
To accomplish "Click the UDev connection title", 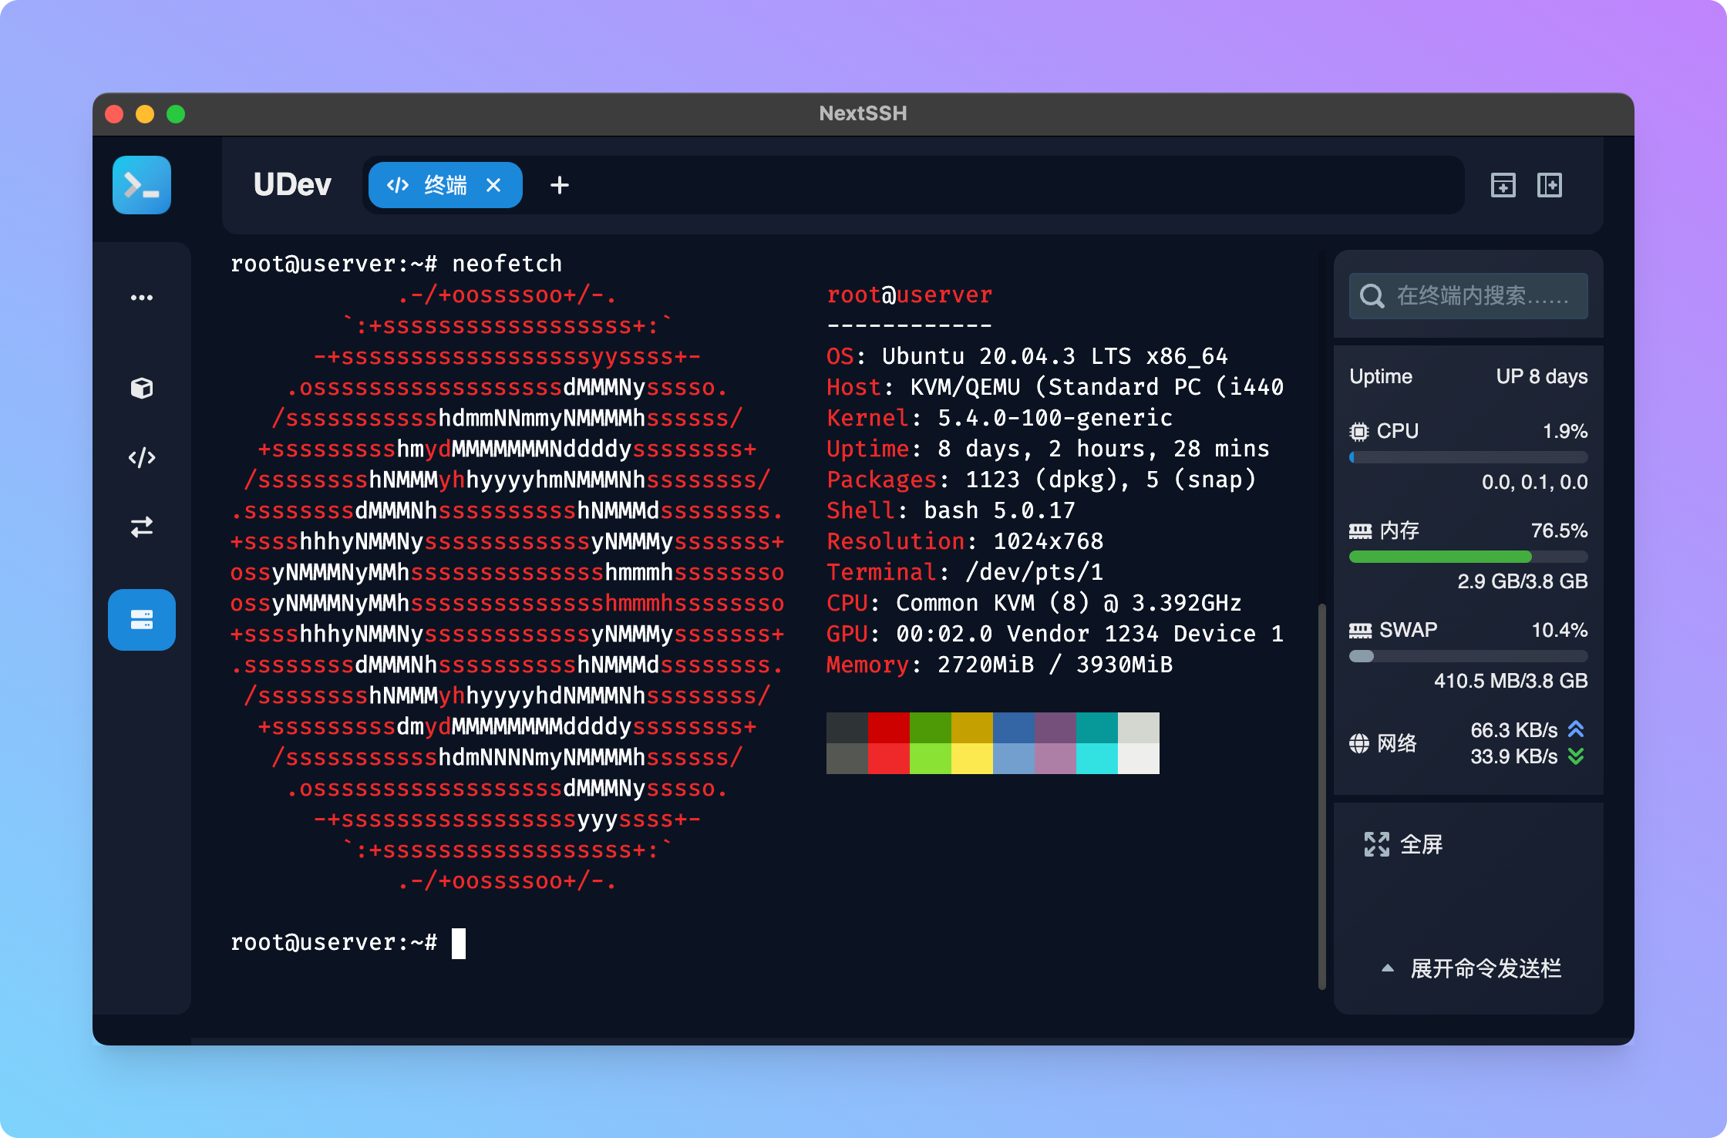I will [292, 185].
